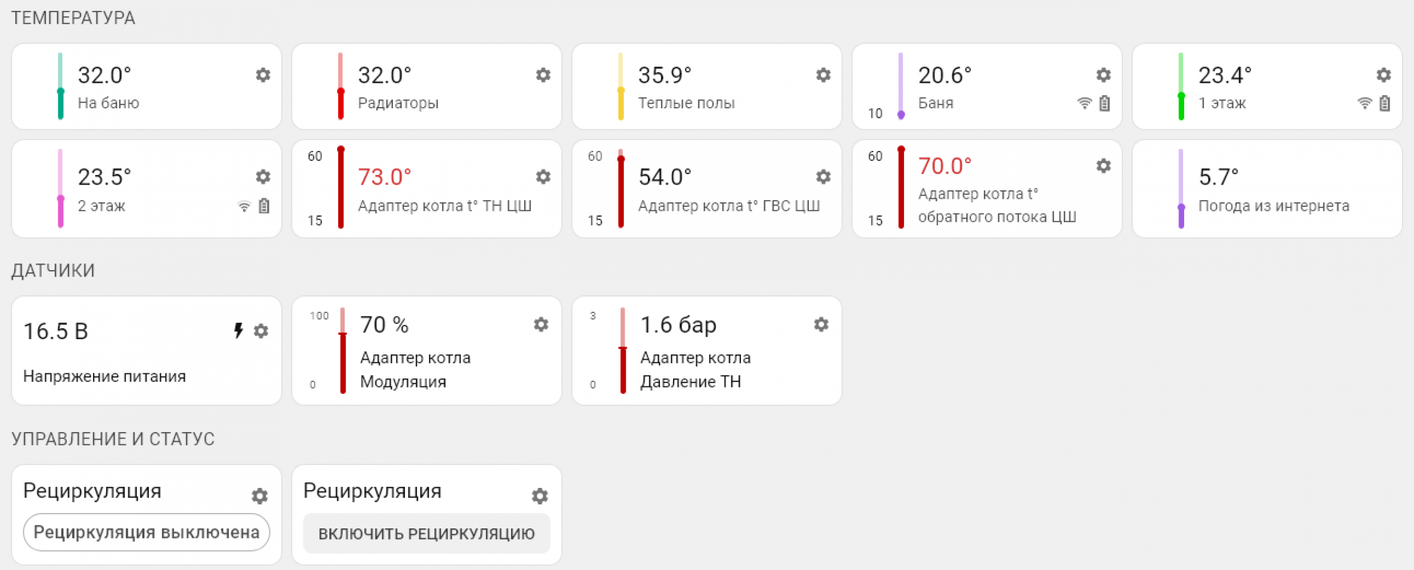Open settings gear for Теплые полы card

pos(823,75)
